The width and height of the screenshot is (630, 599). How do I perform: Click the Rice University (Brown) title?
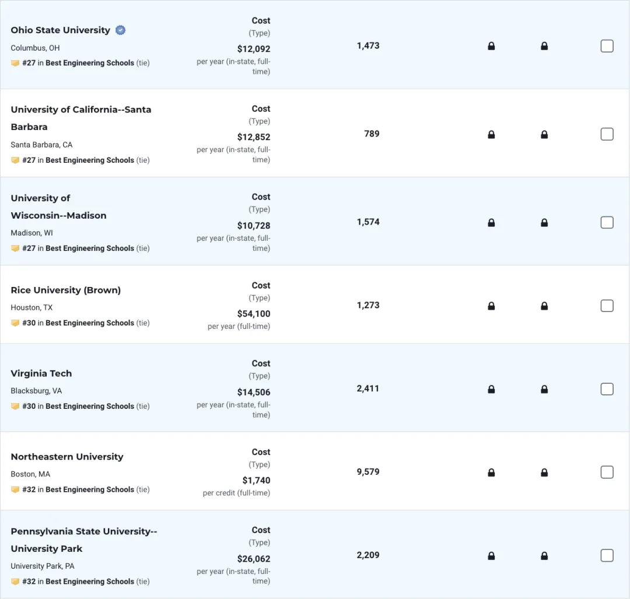(65, 290)
